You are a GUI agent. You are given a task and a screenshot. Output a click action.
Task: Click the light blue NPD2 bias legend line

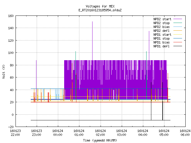pyautogui.click(x=178, y=27)
